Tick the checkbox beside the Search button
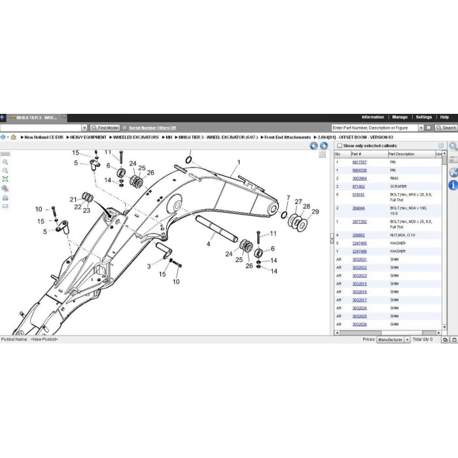 (429, 128)
